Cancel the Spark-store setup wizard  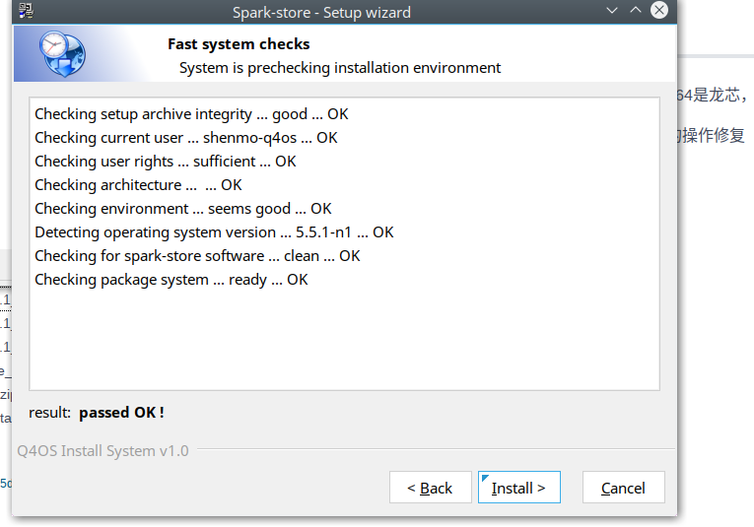623,488
